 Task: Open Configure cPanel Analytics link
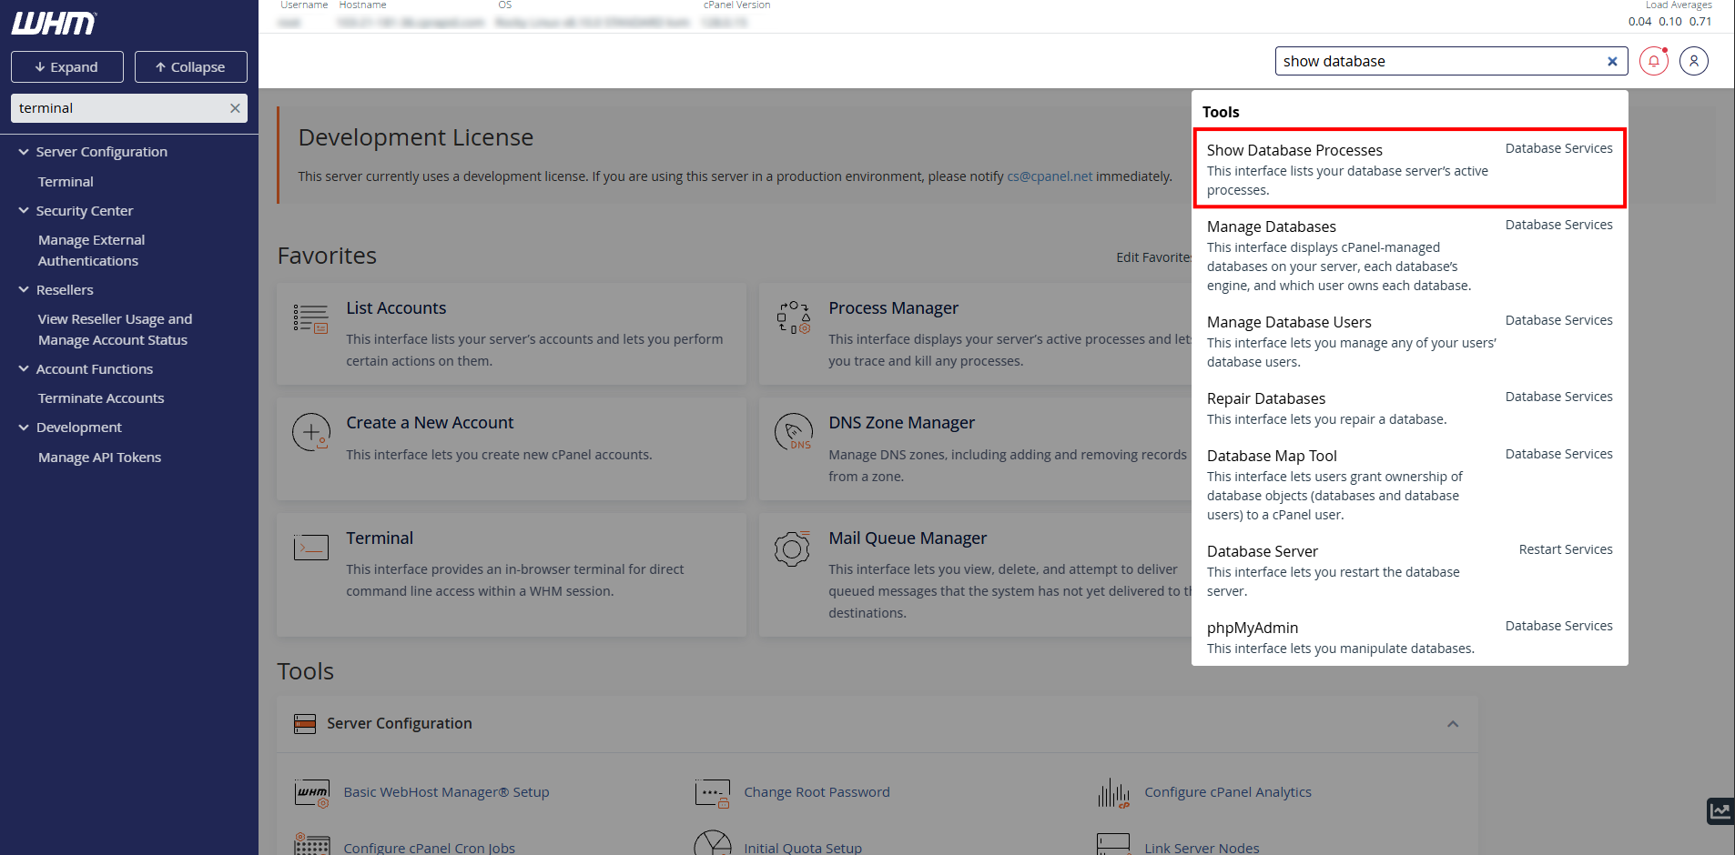click(x=1228, y=792)
